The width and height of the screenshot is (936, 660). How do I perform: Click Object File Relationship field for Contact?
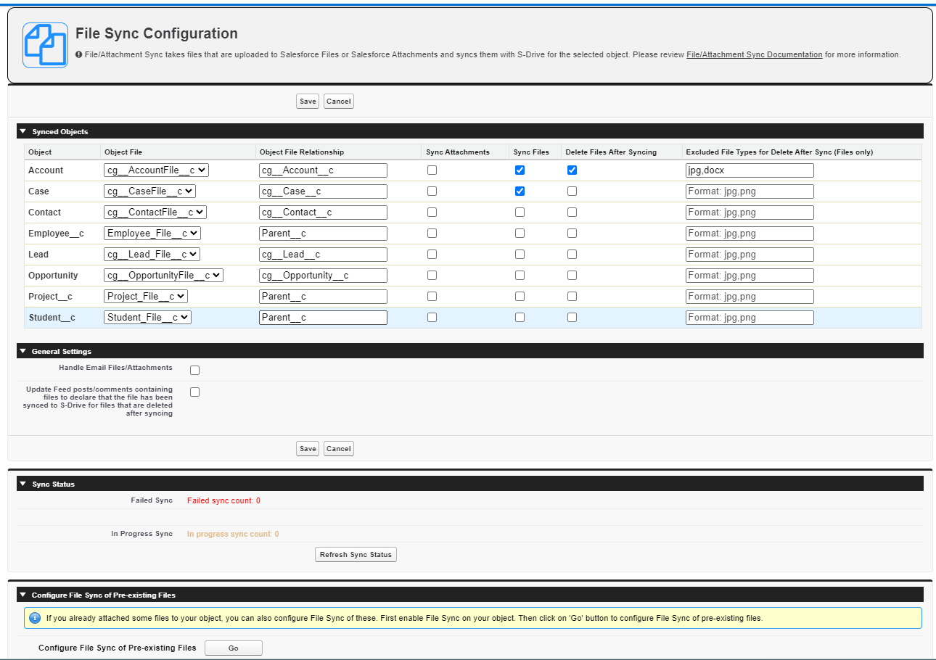323,213
